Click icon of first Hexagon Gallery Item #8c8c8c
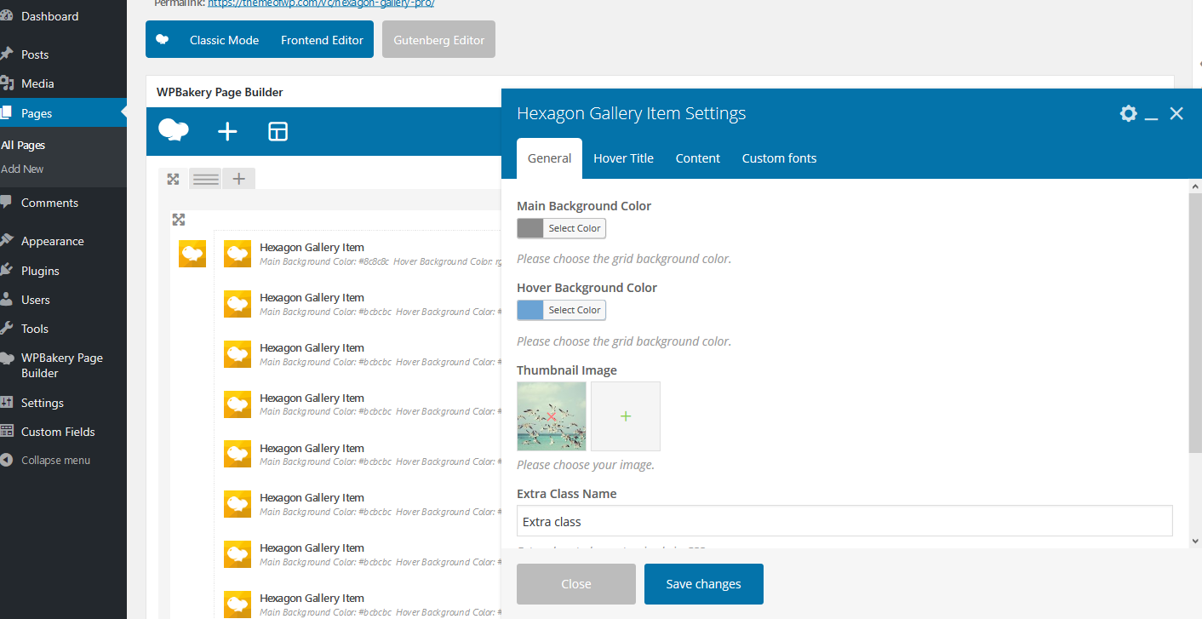Viewport: 1202px width, 619px height. 238,254
